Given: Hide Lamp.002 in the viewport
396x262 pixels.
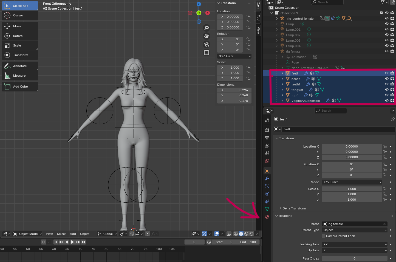Looking at the screenshot, I should pos(387,35).
